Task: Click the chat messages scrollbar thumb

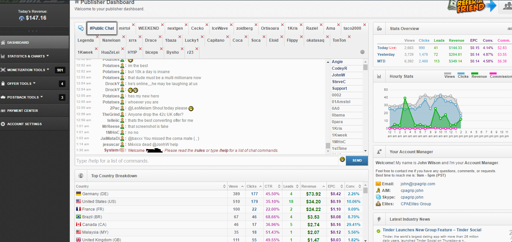Action: pos(328,146)
